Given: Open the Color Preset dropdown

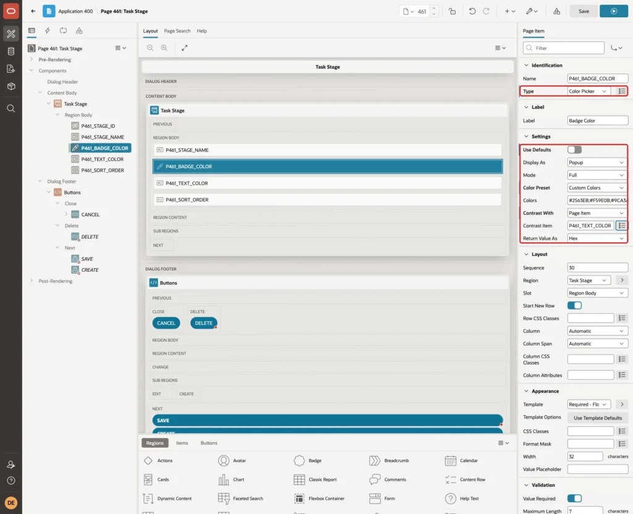Looking at the screenshot, I should click(598, 188).
